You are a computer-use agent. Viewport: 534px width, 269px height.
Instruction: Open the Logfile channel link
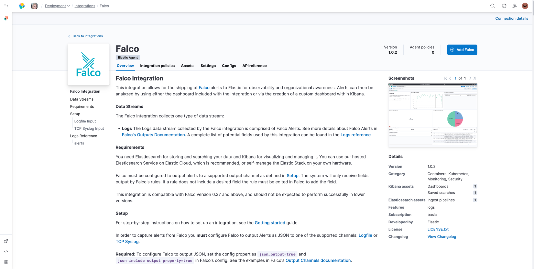(365, 235)
